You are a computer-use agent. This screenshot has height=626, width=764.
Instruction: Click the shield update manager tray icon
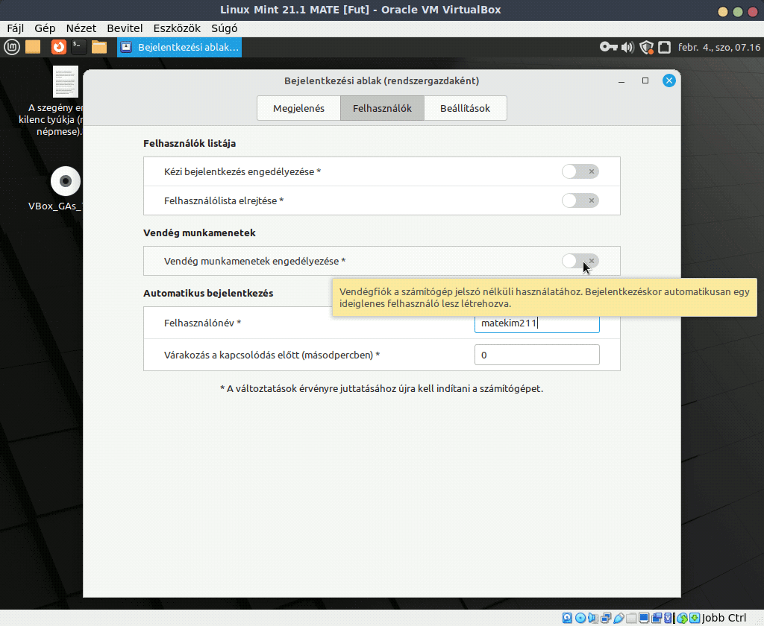(646, 47)
